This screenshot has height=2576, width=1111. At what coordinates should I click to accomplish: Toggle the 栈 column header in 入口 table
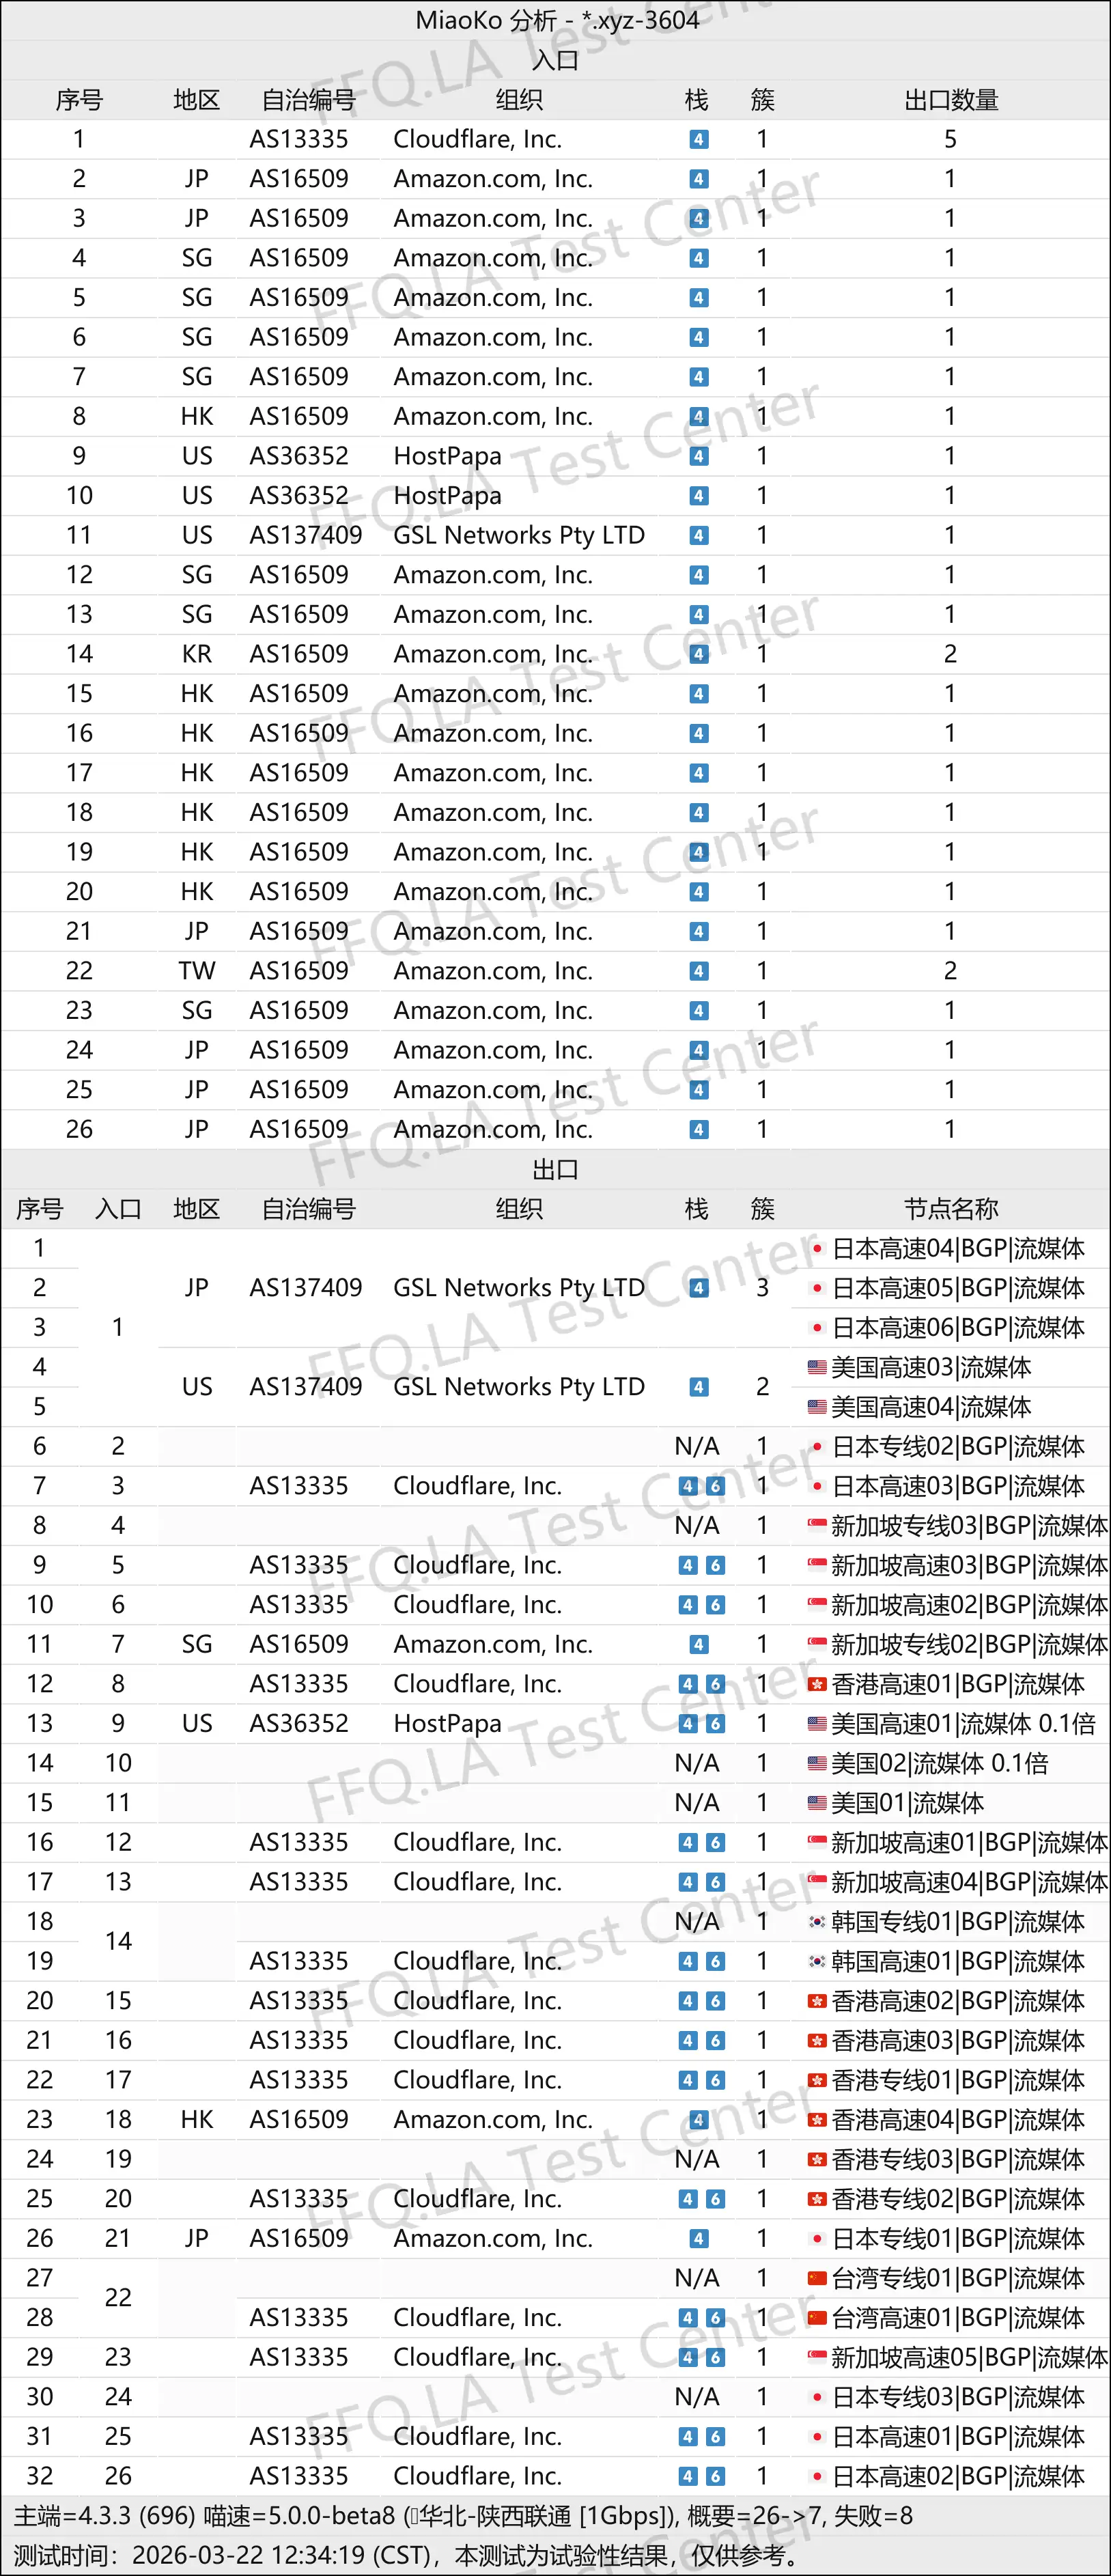(697, 99)
